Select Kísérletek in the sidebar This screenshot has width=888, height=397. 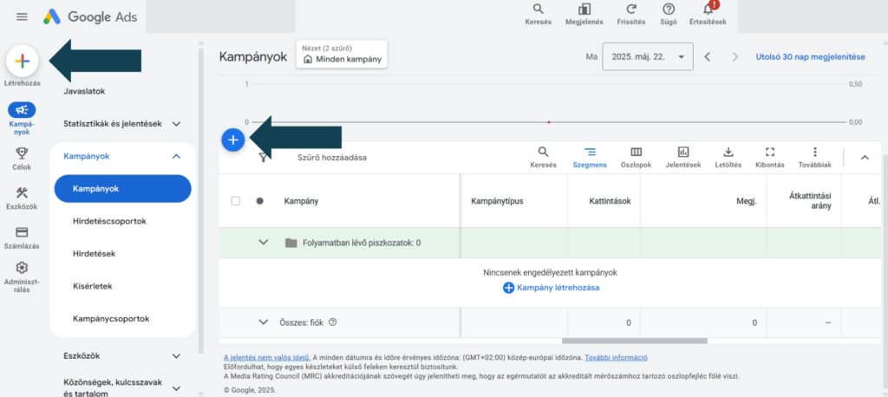[x=93, y=286]
